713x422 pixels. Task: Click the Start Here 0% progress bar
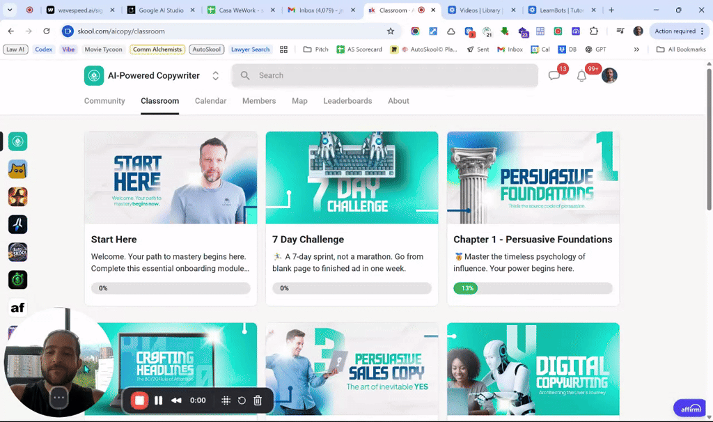171,288
